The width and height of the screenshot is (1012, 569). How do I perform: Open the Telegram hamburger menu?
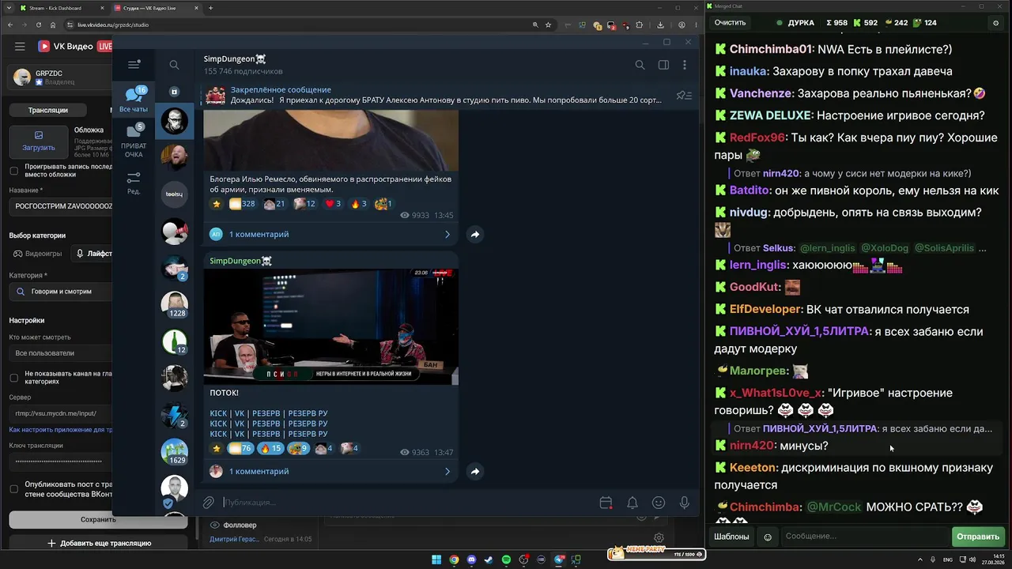pos(134,65)
